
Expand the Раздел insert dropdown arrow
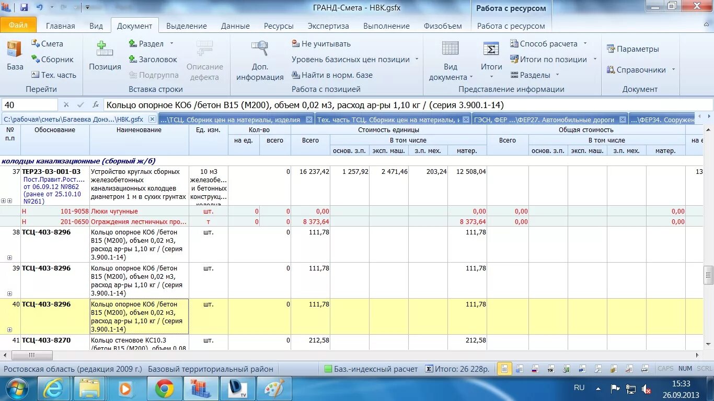coord(171,44)
